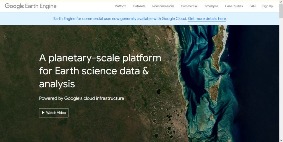283x142 pixels.
Task: Click the "Powered by Google's cloud infrastructure" subtitle
Action: coord(82,98)
